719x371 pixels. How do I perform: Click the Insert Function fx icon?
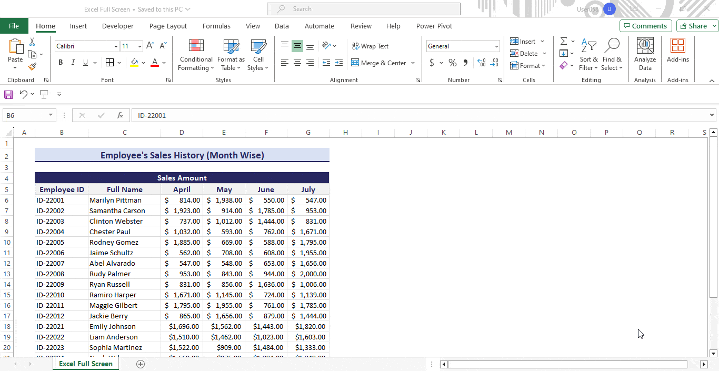(x=120, y=115)
